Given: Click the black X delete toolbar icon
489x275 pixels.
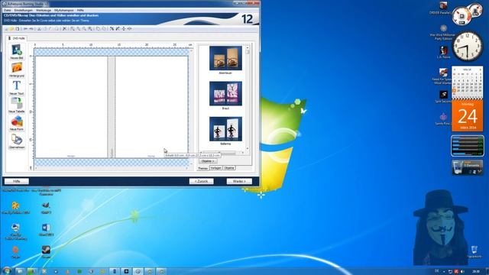Looking at the screenshot, I should click(64, 29).
